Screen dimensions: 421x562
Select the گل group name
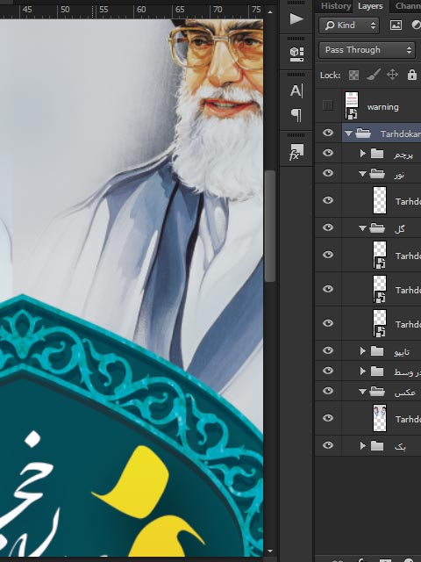pos(400,228)
